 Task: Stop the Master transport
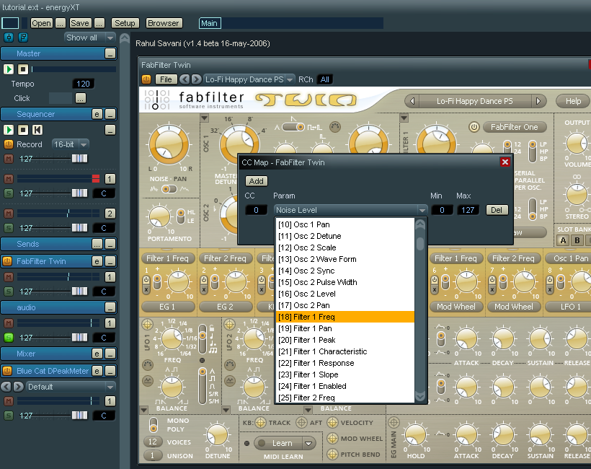point(23,69)
